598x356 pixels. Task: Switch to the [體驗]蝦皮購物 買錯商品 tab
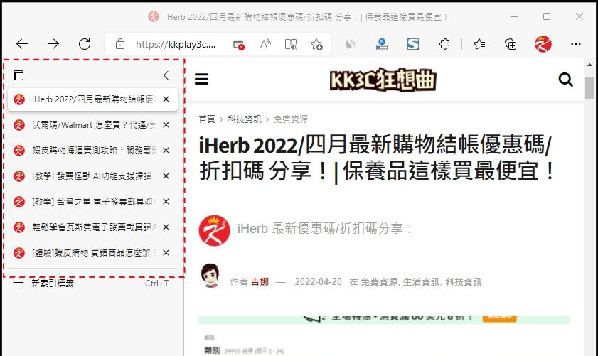coord(92,253)
